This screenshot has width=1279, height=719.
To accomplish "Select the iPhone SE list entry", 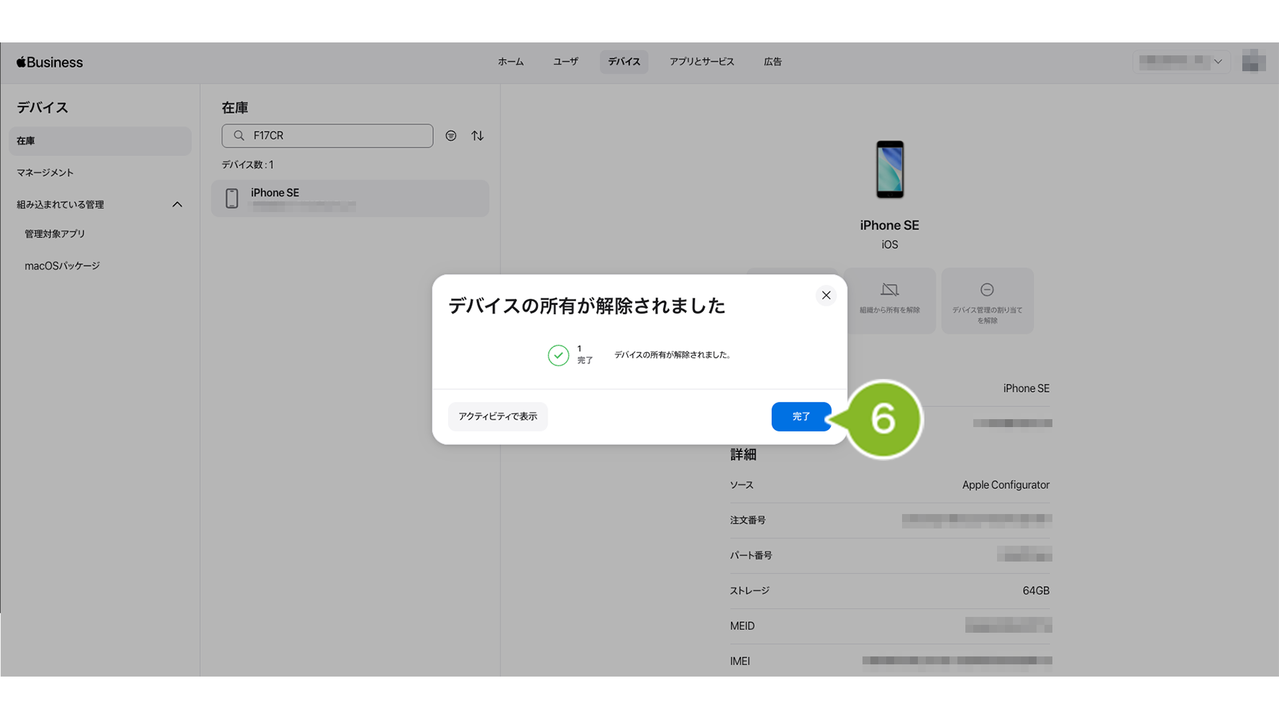I will [350, 198].
